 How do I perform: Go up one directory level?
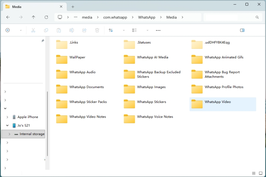pyautogui.click(x=33, y=17)
